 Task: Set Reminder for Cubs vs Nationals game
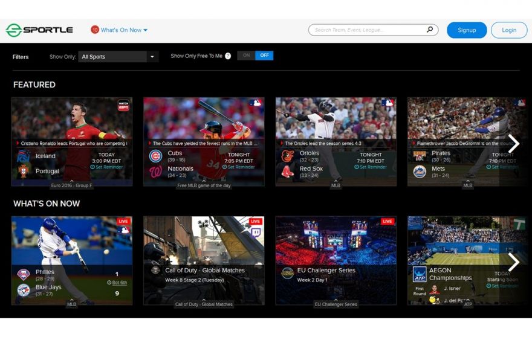click(239, 167)
